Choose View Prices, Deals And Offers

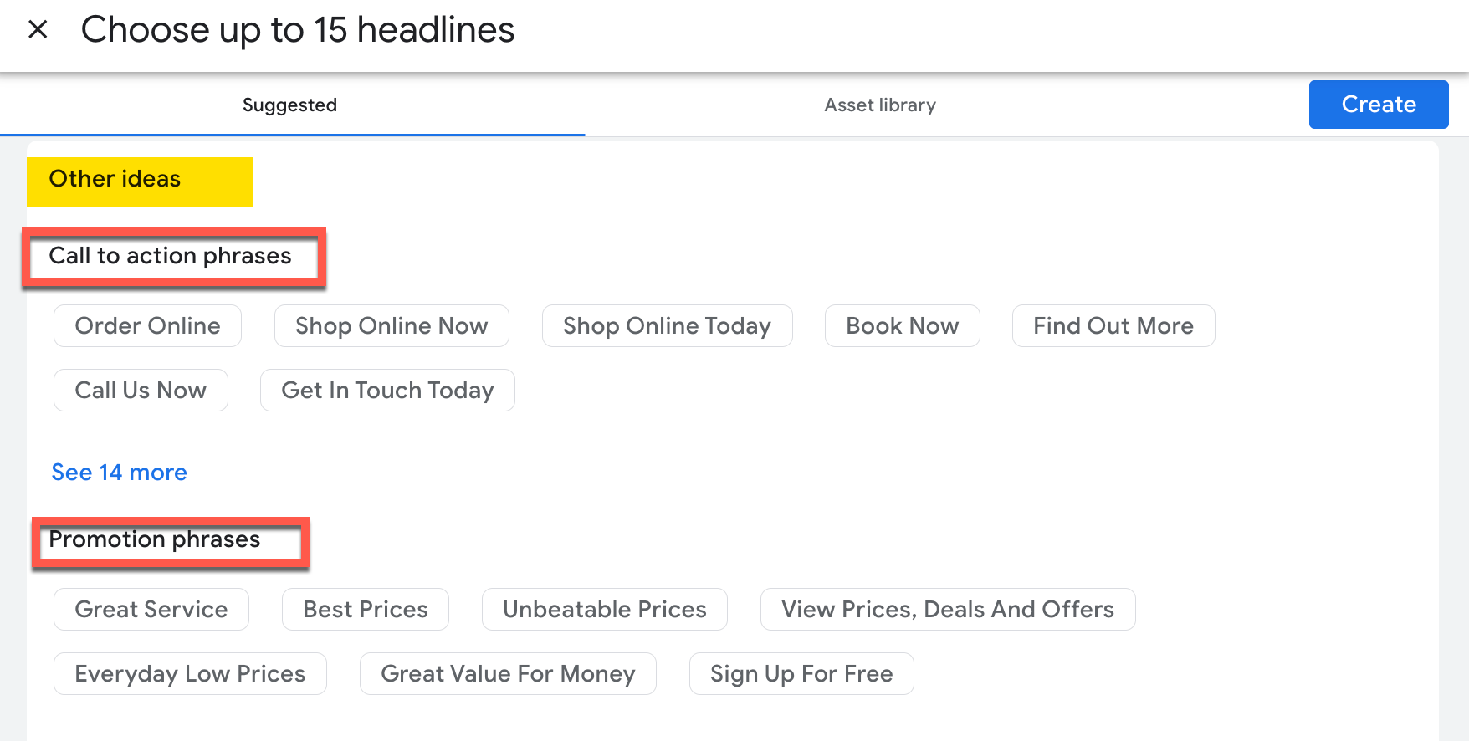pyautogui.click(x=947, y=609)
